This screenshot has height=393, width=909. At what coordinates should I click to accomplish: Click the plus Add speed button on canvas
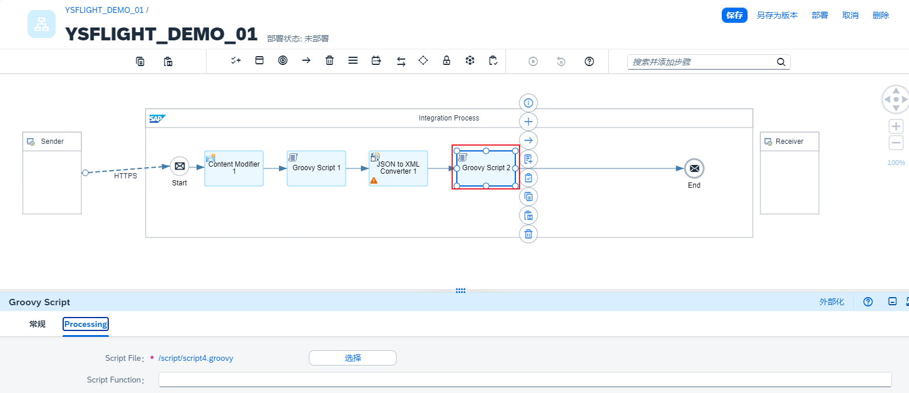click(528, 122)
